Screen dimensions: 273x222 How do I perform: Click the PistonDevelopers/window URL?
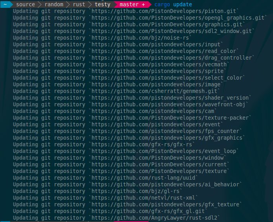coord(158,158)
